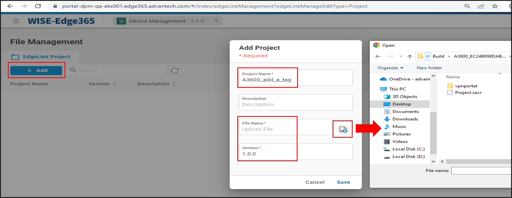Image resolution: width=512 pixels, height=198 pixels.
Task: Reload the page with browser refresh icon
Action: 38,6
